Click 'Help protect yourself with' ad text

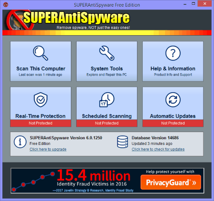click(170, 172)
